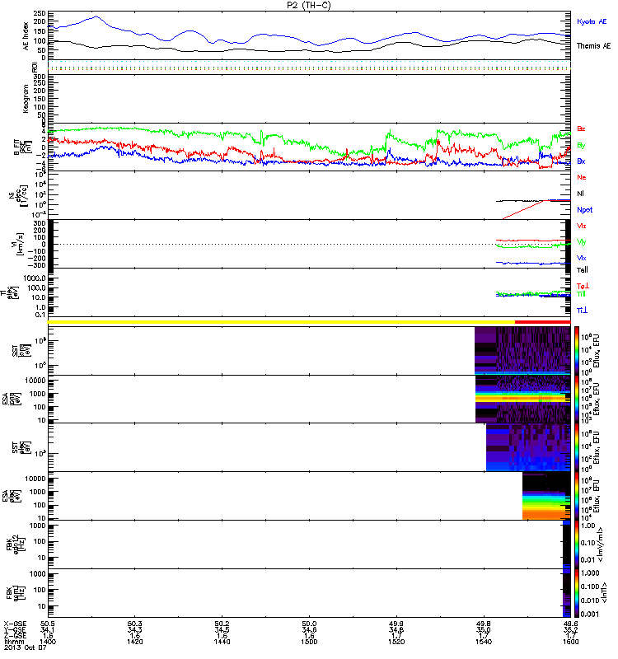Click the FBK edc12 panel axis label
This screenshot has height=659, width=618.
click(x=16, y=544)
